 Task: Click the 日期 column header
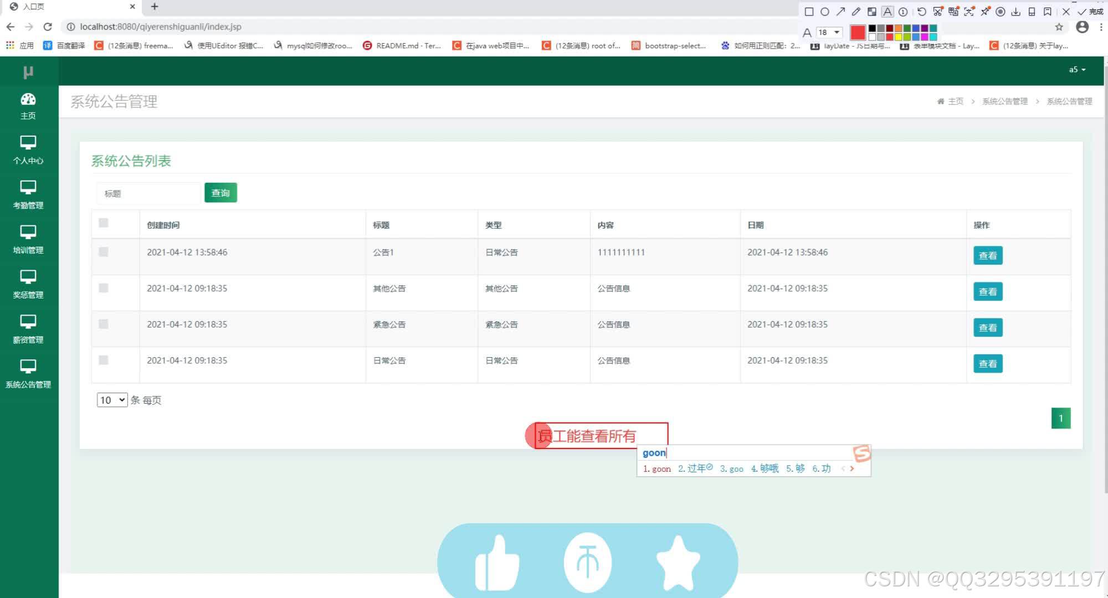755,225
